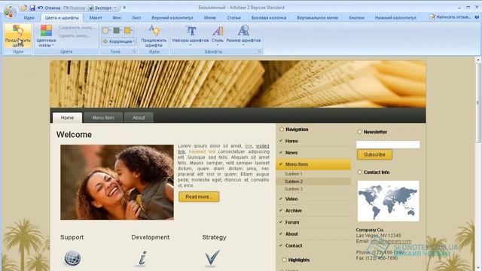Image resolution: width=482 pixels, height=271 pixels.
Task: Save project with the floppy disk icon
Action: click(32, 8)
